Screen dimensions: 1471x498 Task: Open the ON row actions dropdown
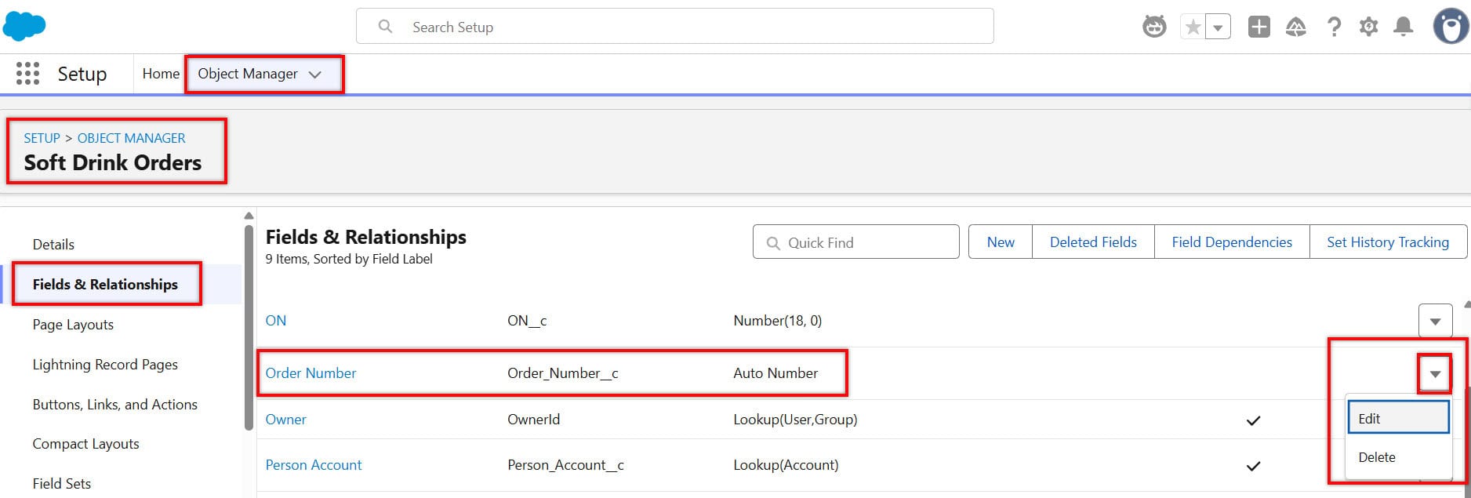pyautogui.click(x=1435, y=321)
